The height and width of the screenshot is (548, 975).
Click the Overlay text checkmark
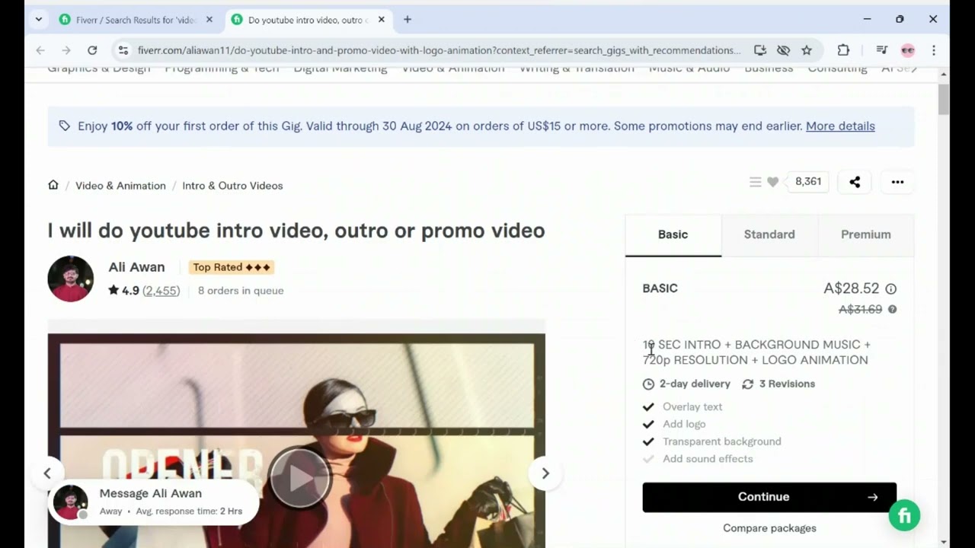coord(648,407)
